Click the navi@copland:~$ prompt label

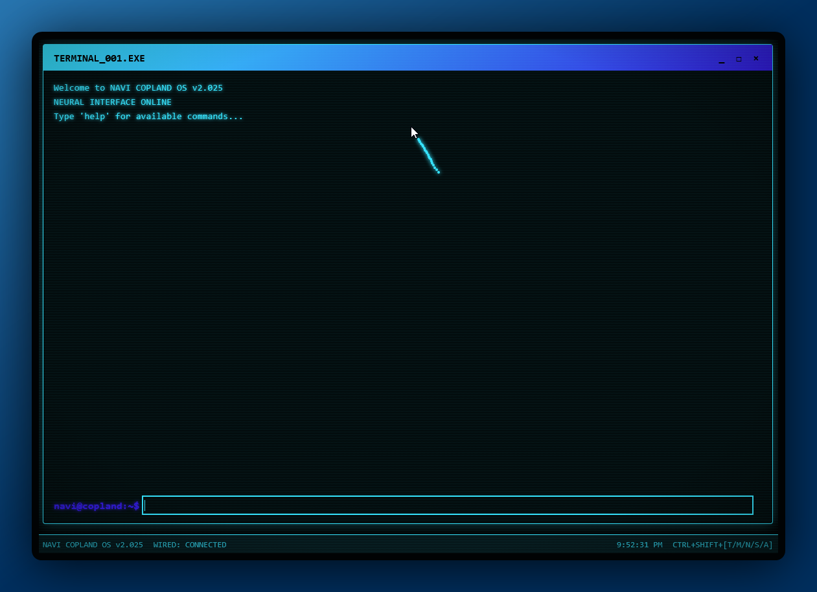(x=97, y=506)
